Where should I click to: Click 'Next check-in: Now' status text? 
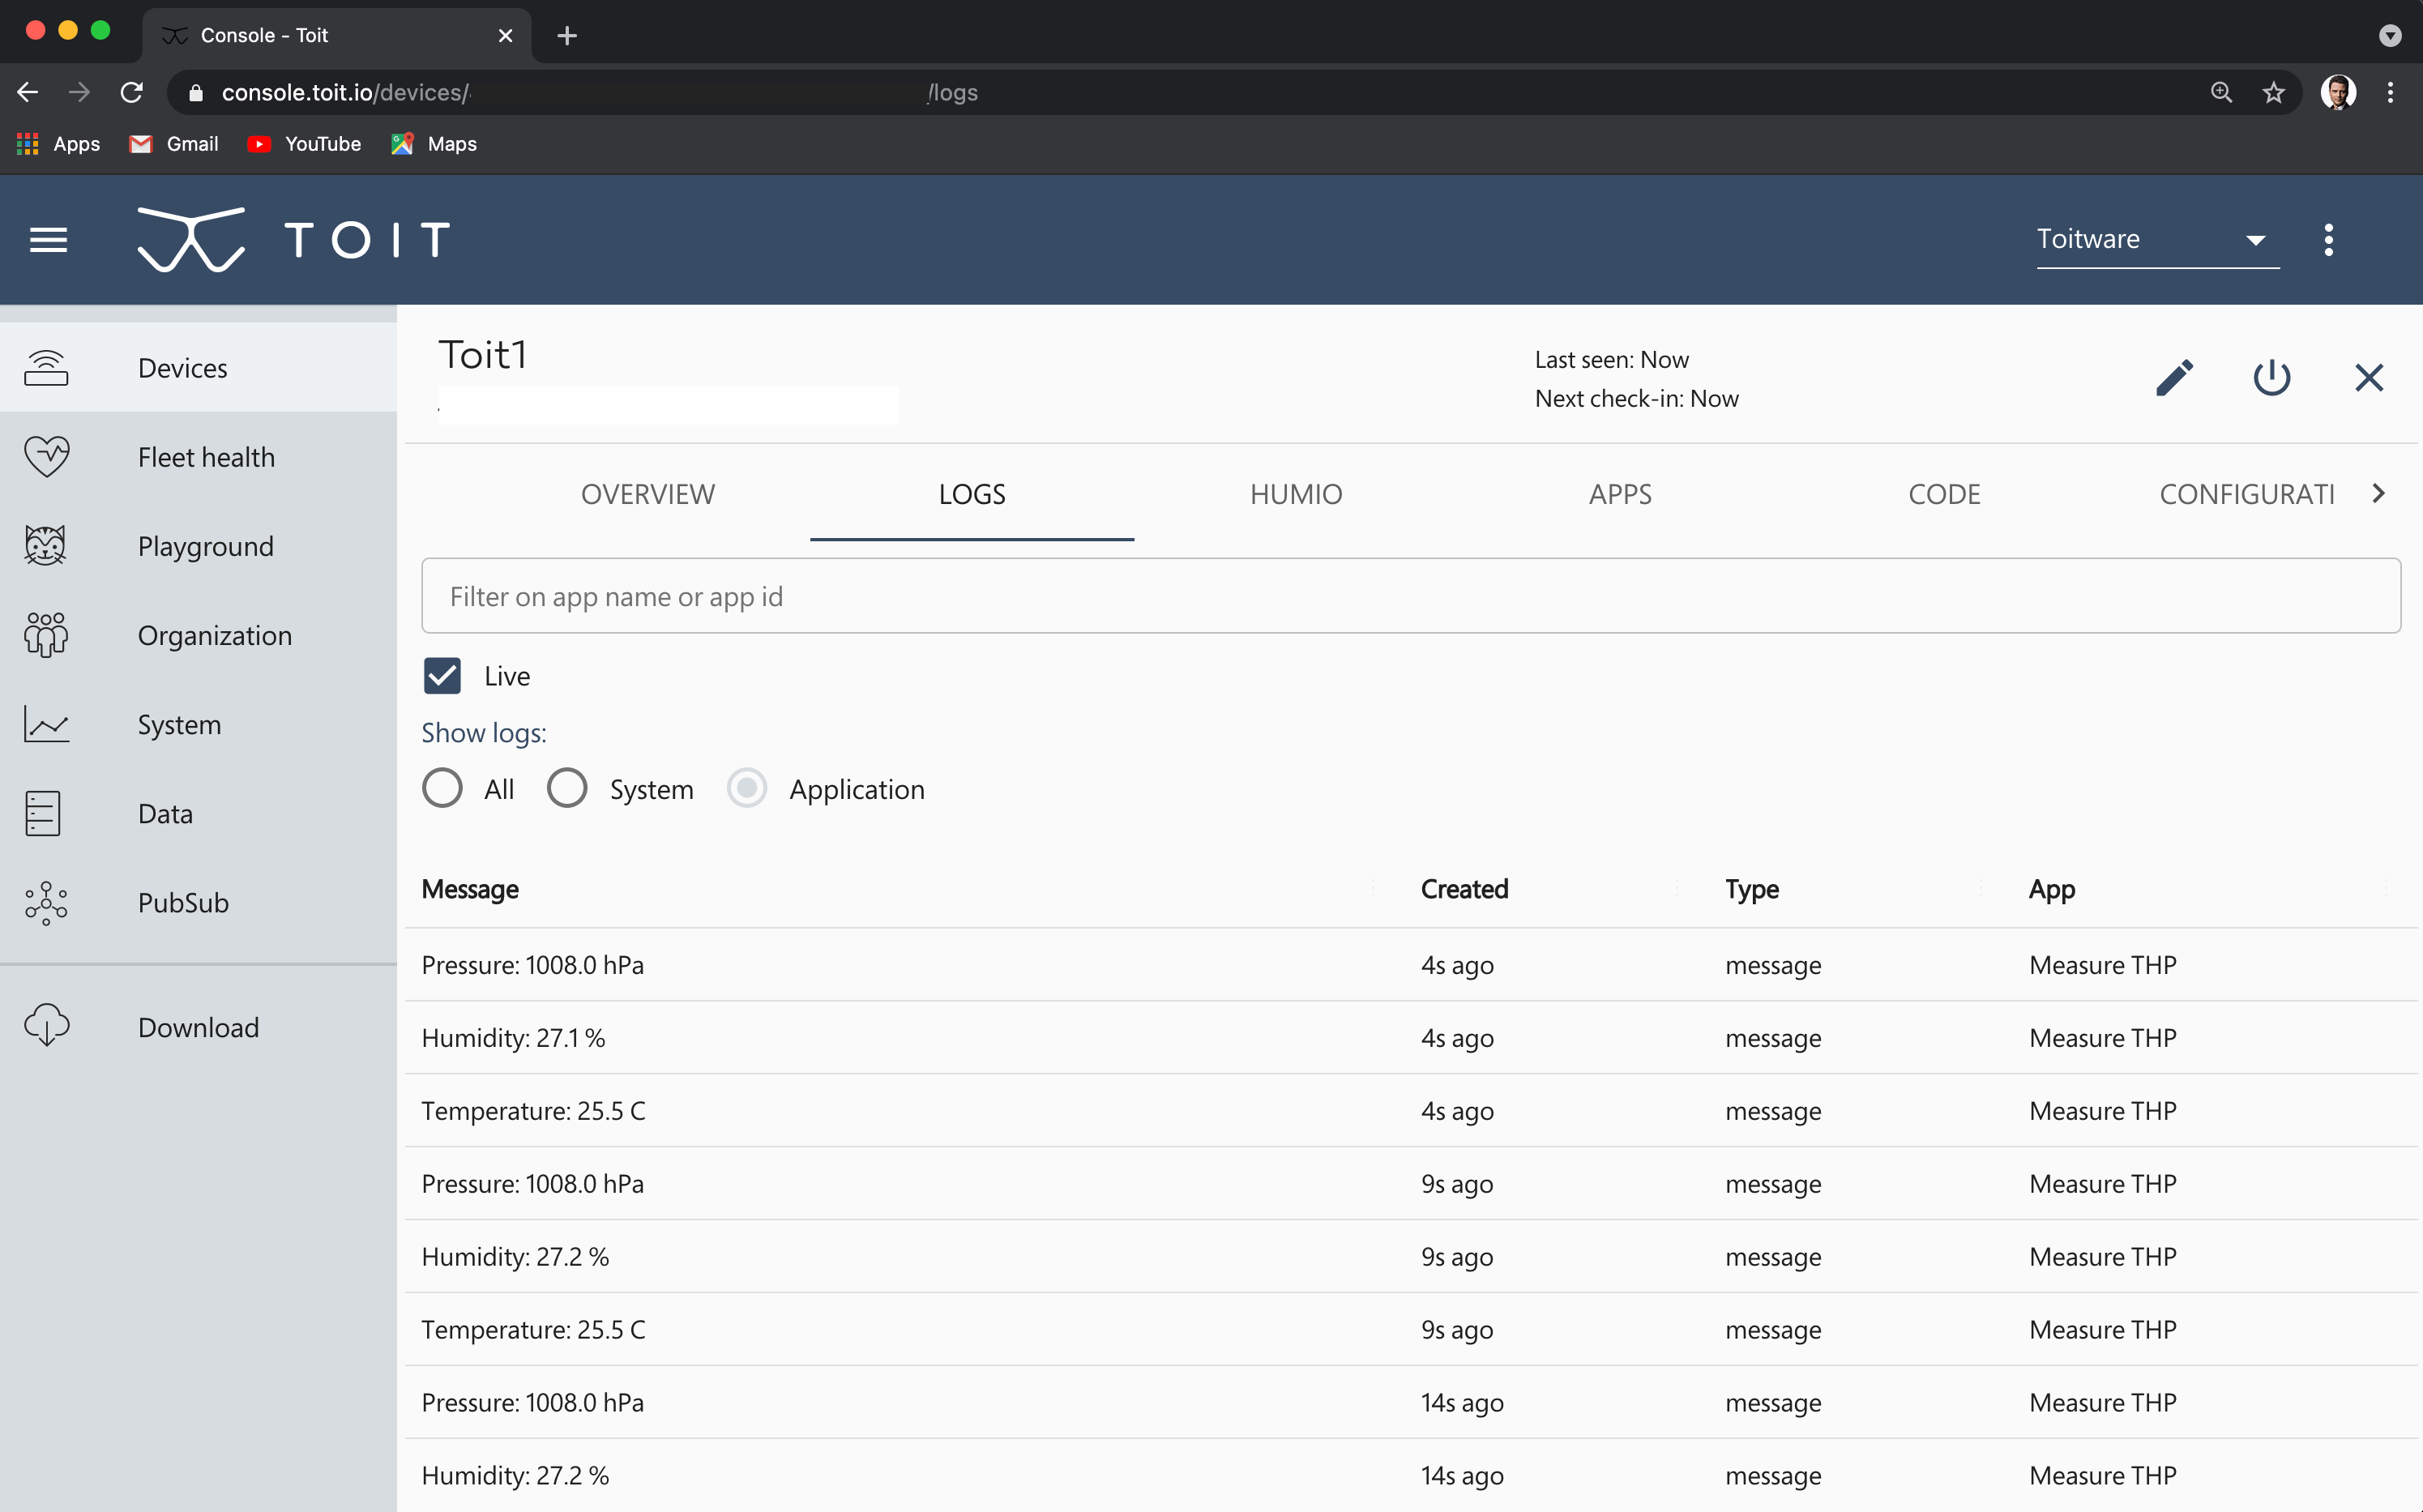click(1636, 399)
